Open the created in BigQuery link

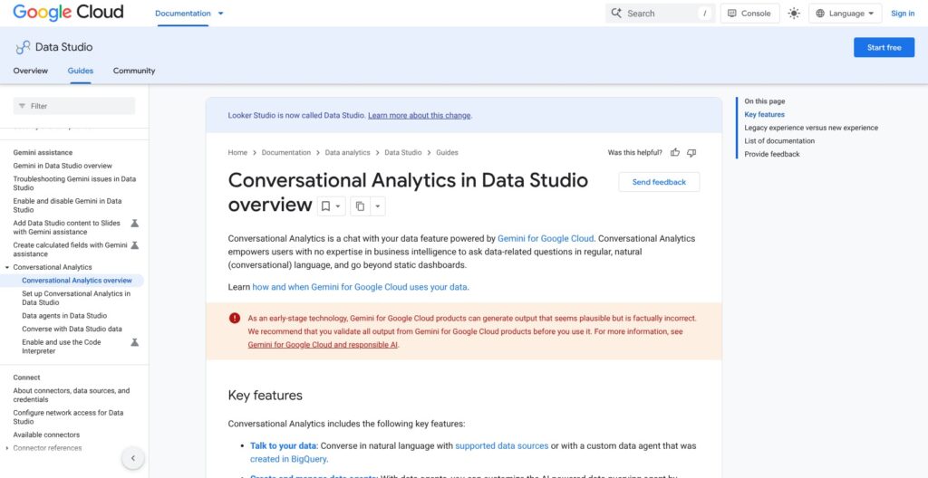pos(287,458)
